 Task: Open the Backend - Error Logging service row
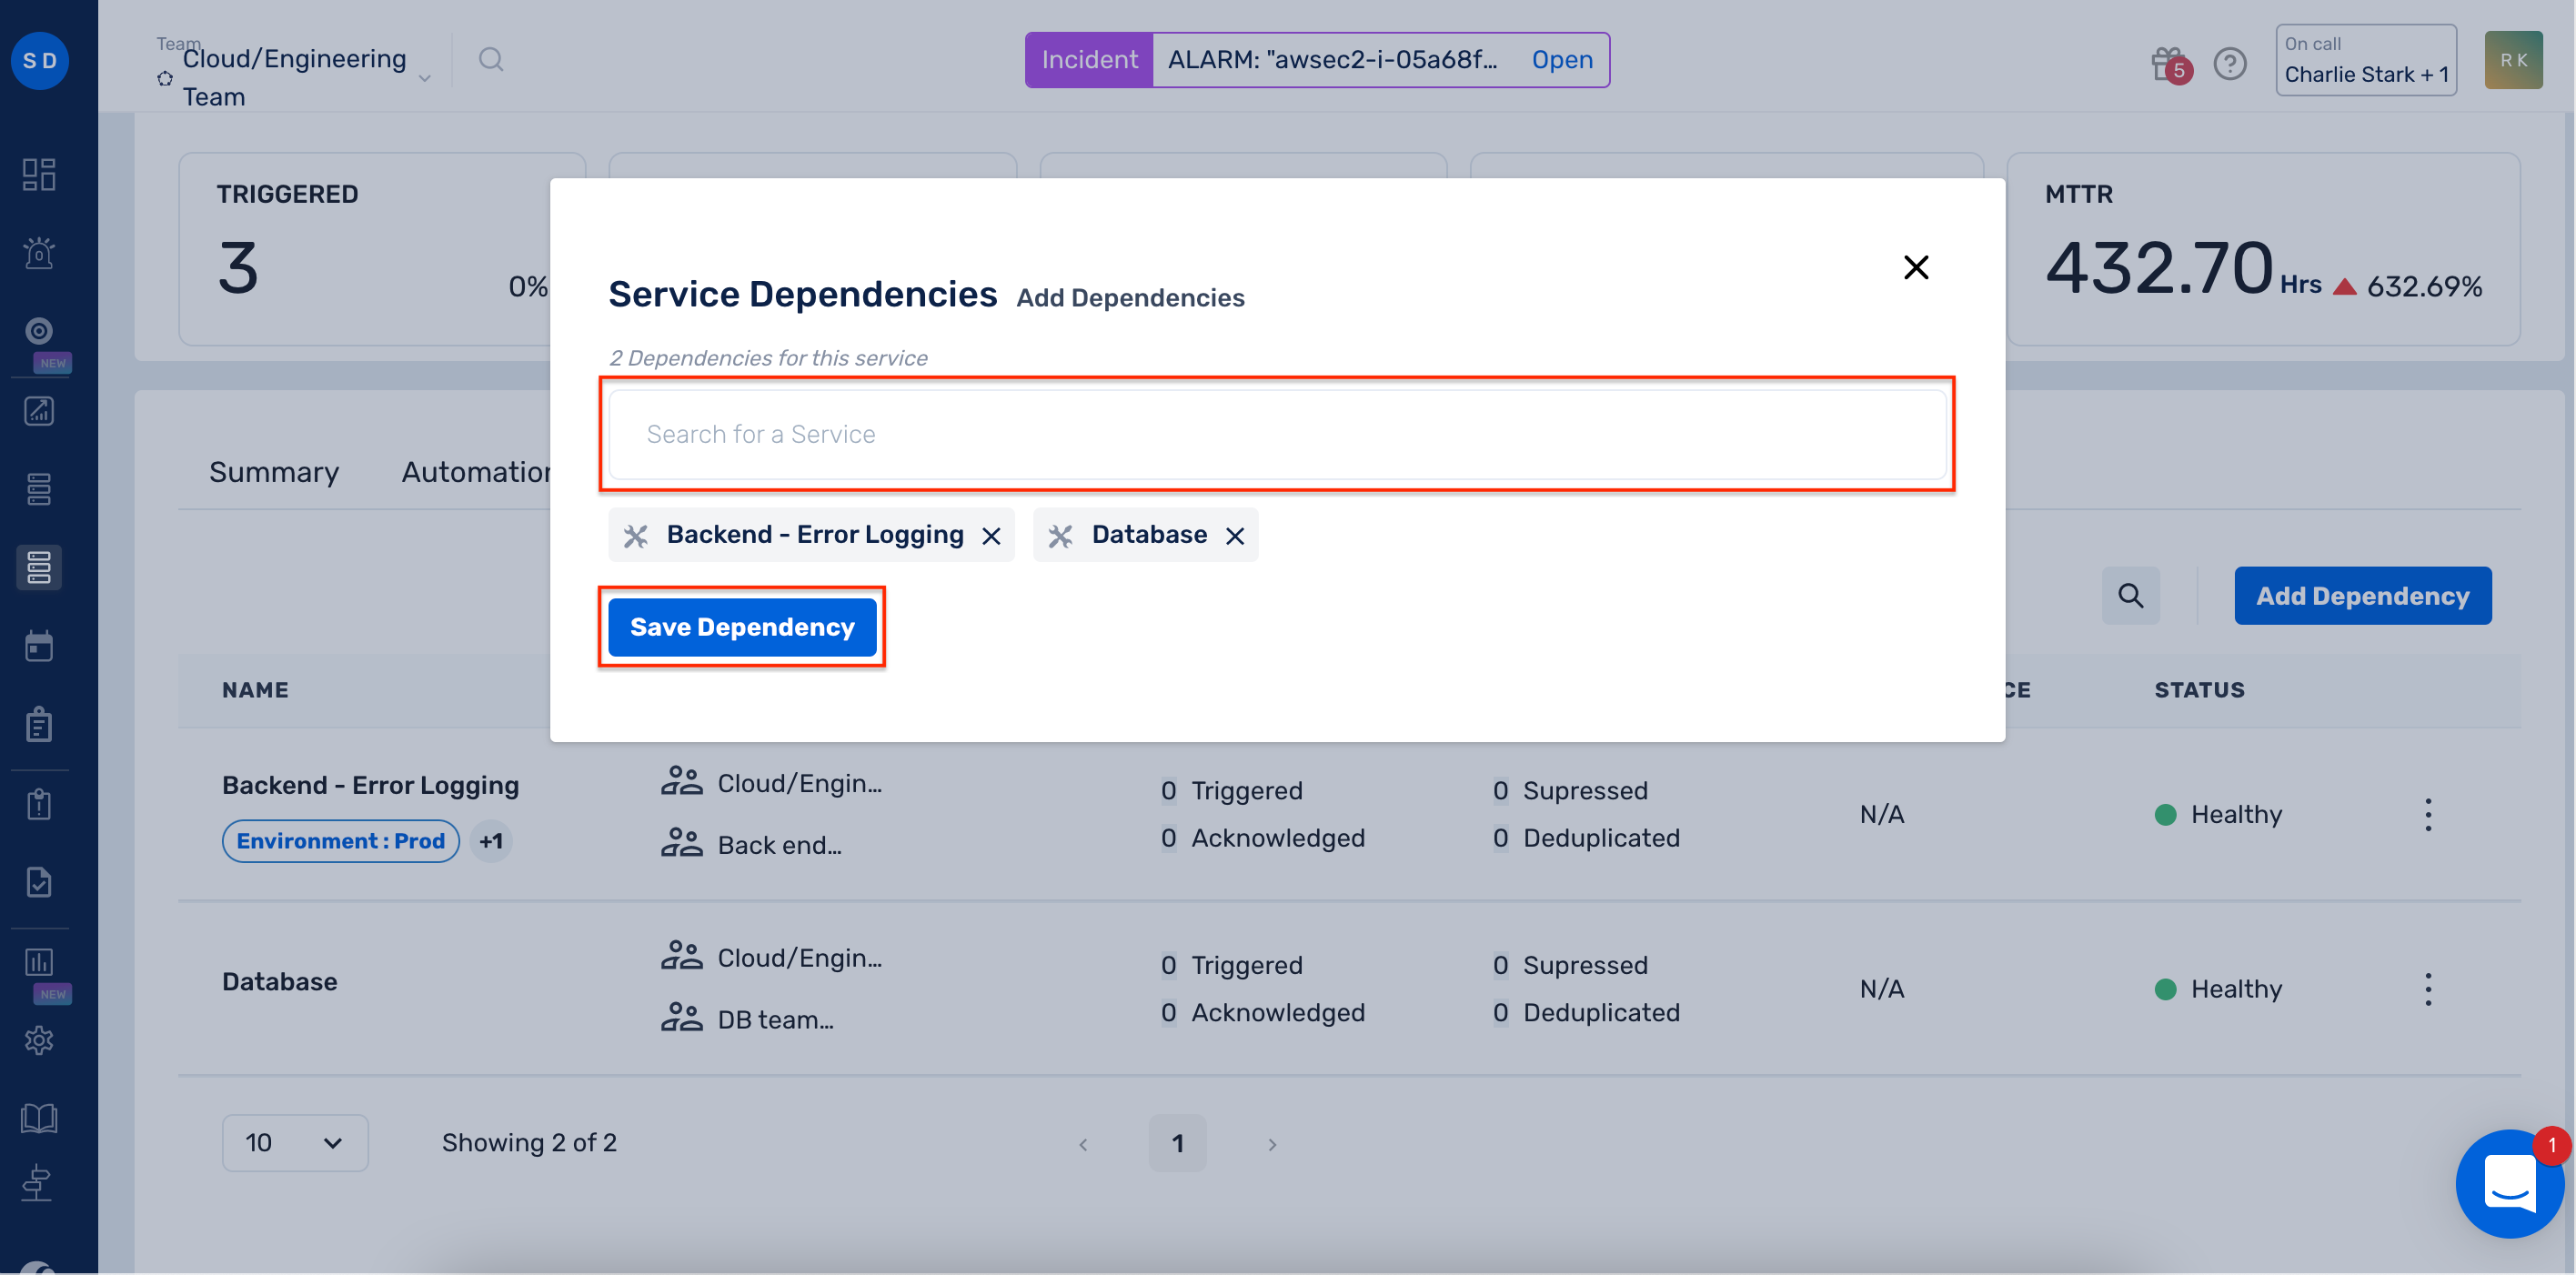pyautogui.click(x=1349, y=814)
